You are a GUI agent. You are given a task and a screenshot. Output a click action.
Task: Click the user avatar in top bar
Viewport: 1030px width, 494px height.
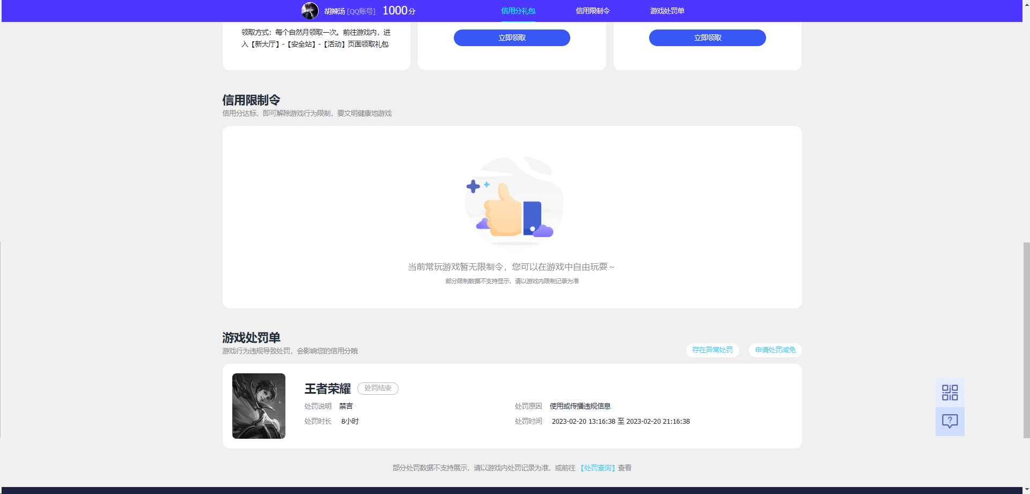pos(310,11)
